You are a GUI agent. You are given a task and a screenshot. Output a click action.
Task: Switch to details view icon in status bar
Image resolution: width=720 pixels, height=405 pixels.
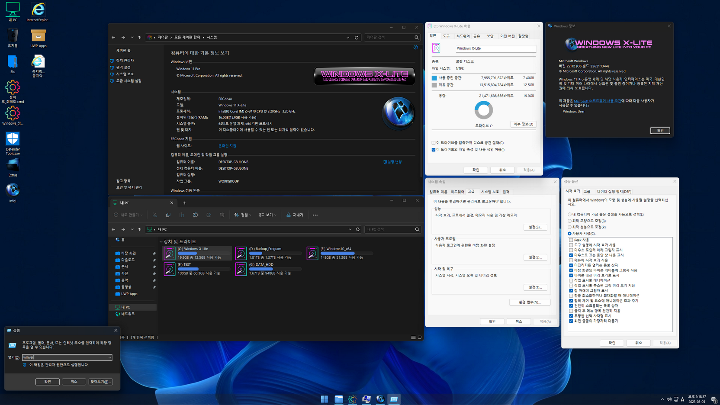coord(413,337)
